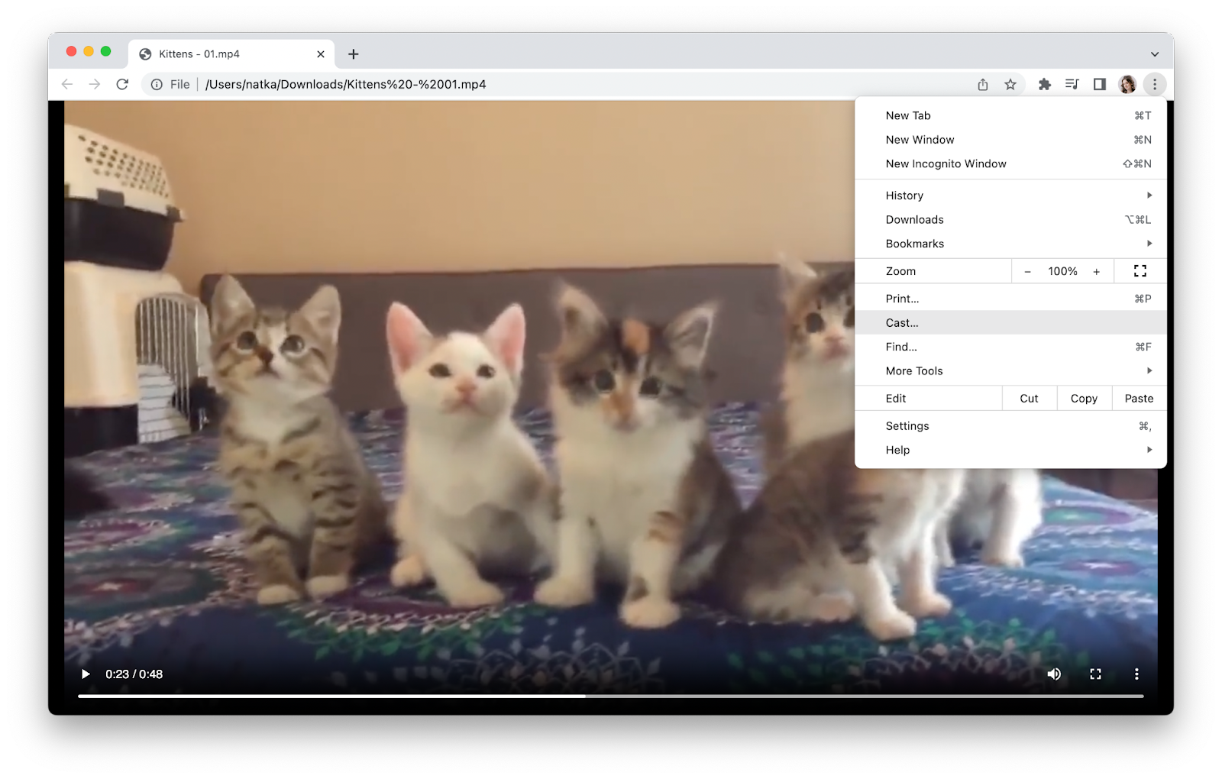1222x779 pixels.
Task: Expand the Bookmarks submenu
Action: click(1010, 244)
